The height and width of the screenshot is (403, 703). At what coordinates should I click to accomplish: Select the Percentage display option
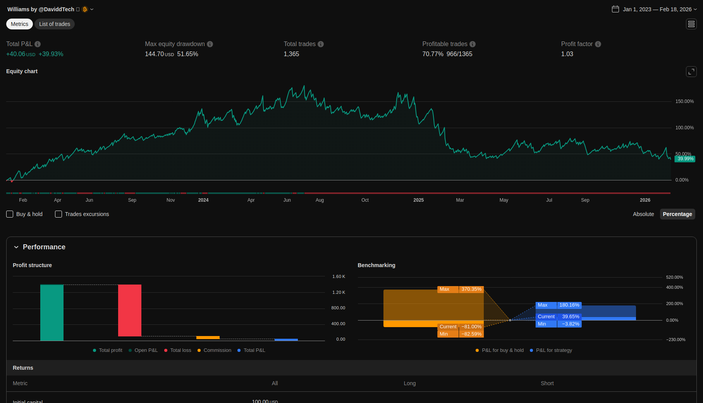[677, 214]
